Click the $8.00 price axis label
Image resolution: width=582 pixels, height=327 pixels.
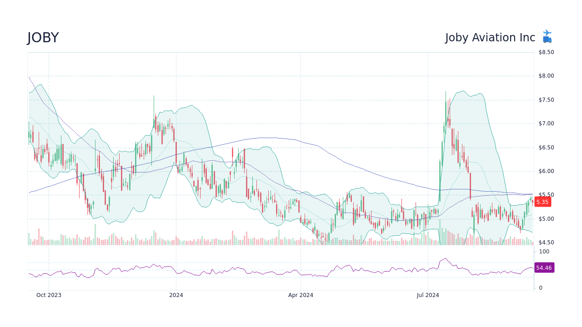coord(546,76)
